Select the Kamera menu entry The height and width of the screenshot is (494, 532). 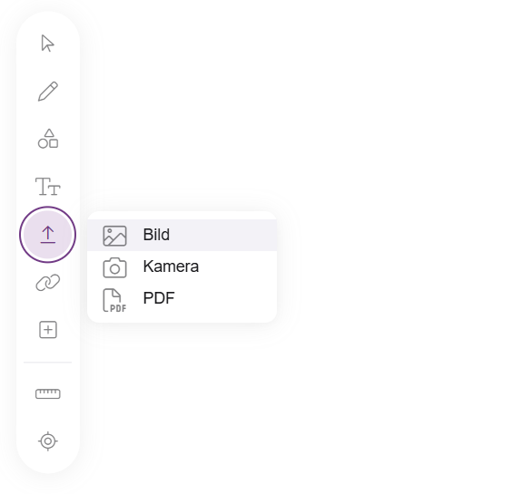[182, 266]
